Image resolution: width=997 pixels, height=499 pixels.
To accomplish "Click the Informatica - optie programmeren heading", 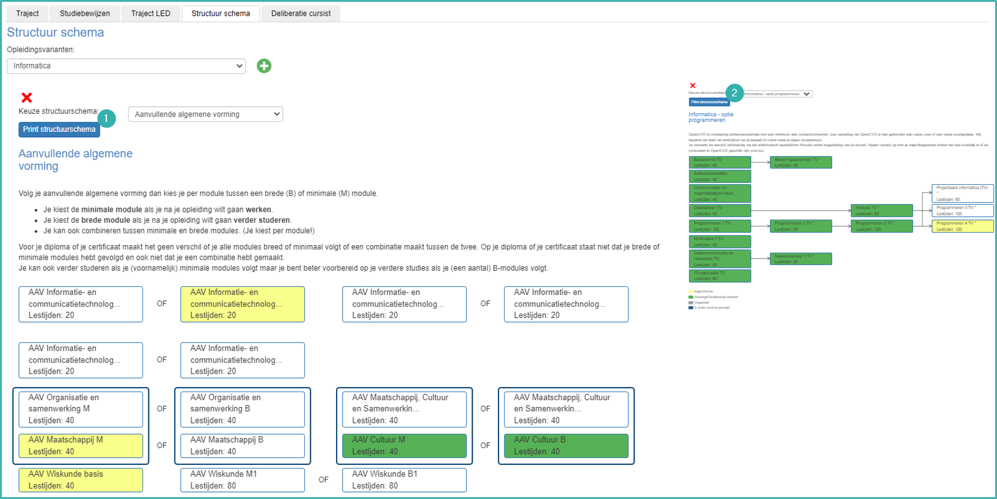I will (711, 117).
